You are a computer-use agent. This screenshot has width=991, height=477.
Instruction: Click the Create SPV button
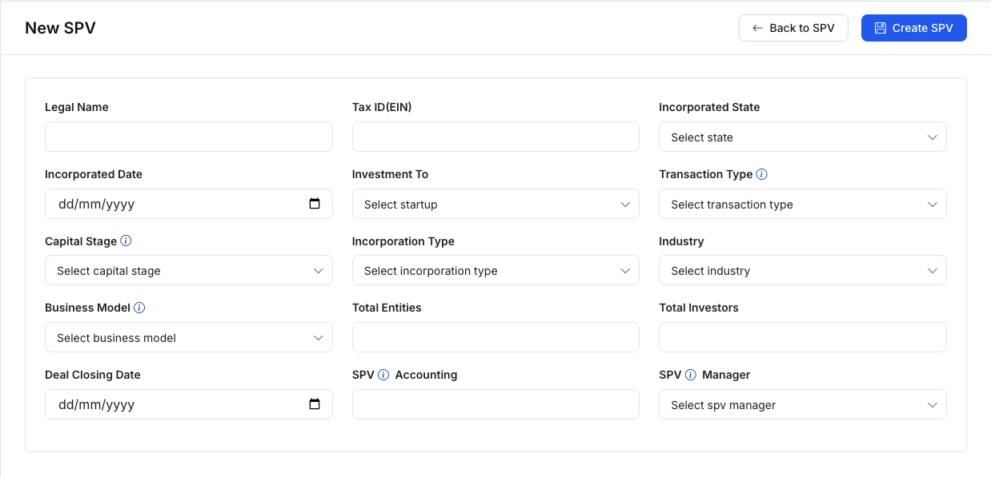[913, 28]
